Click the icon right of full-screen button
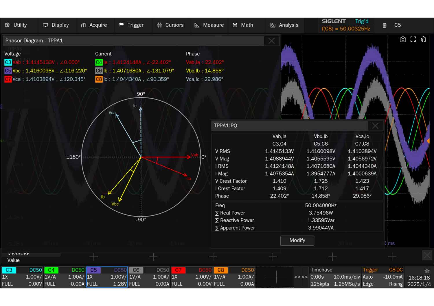The width and height of the screenshot is (434, 306). 423,39
